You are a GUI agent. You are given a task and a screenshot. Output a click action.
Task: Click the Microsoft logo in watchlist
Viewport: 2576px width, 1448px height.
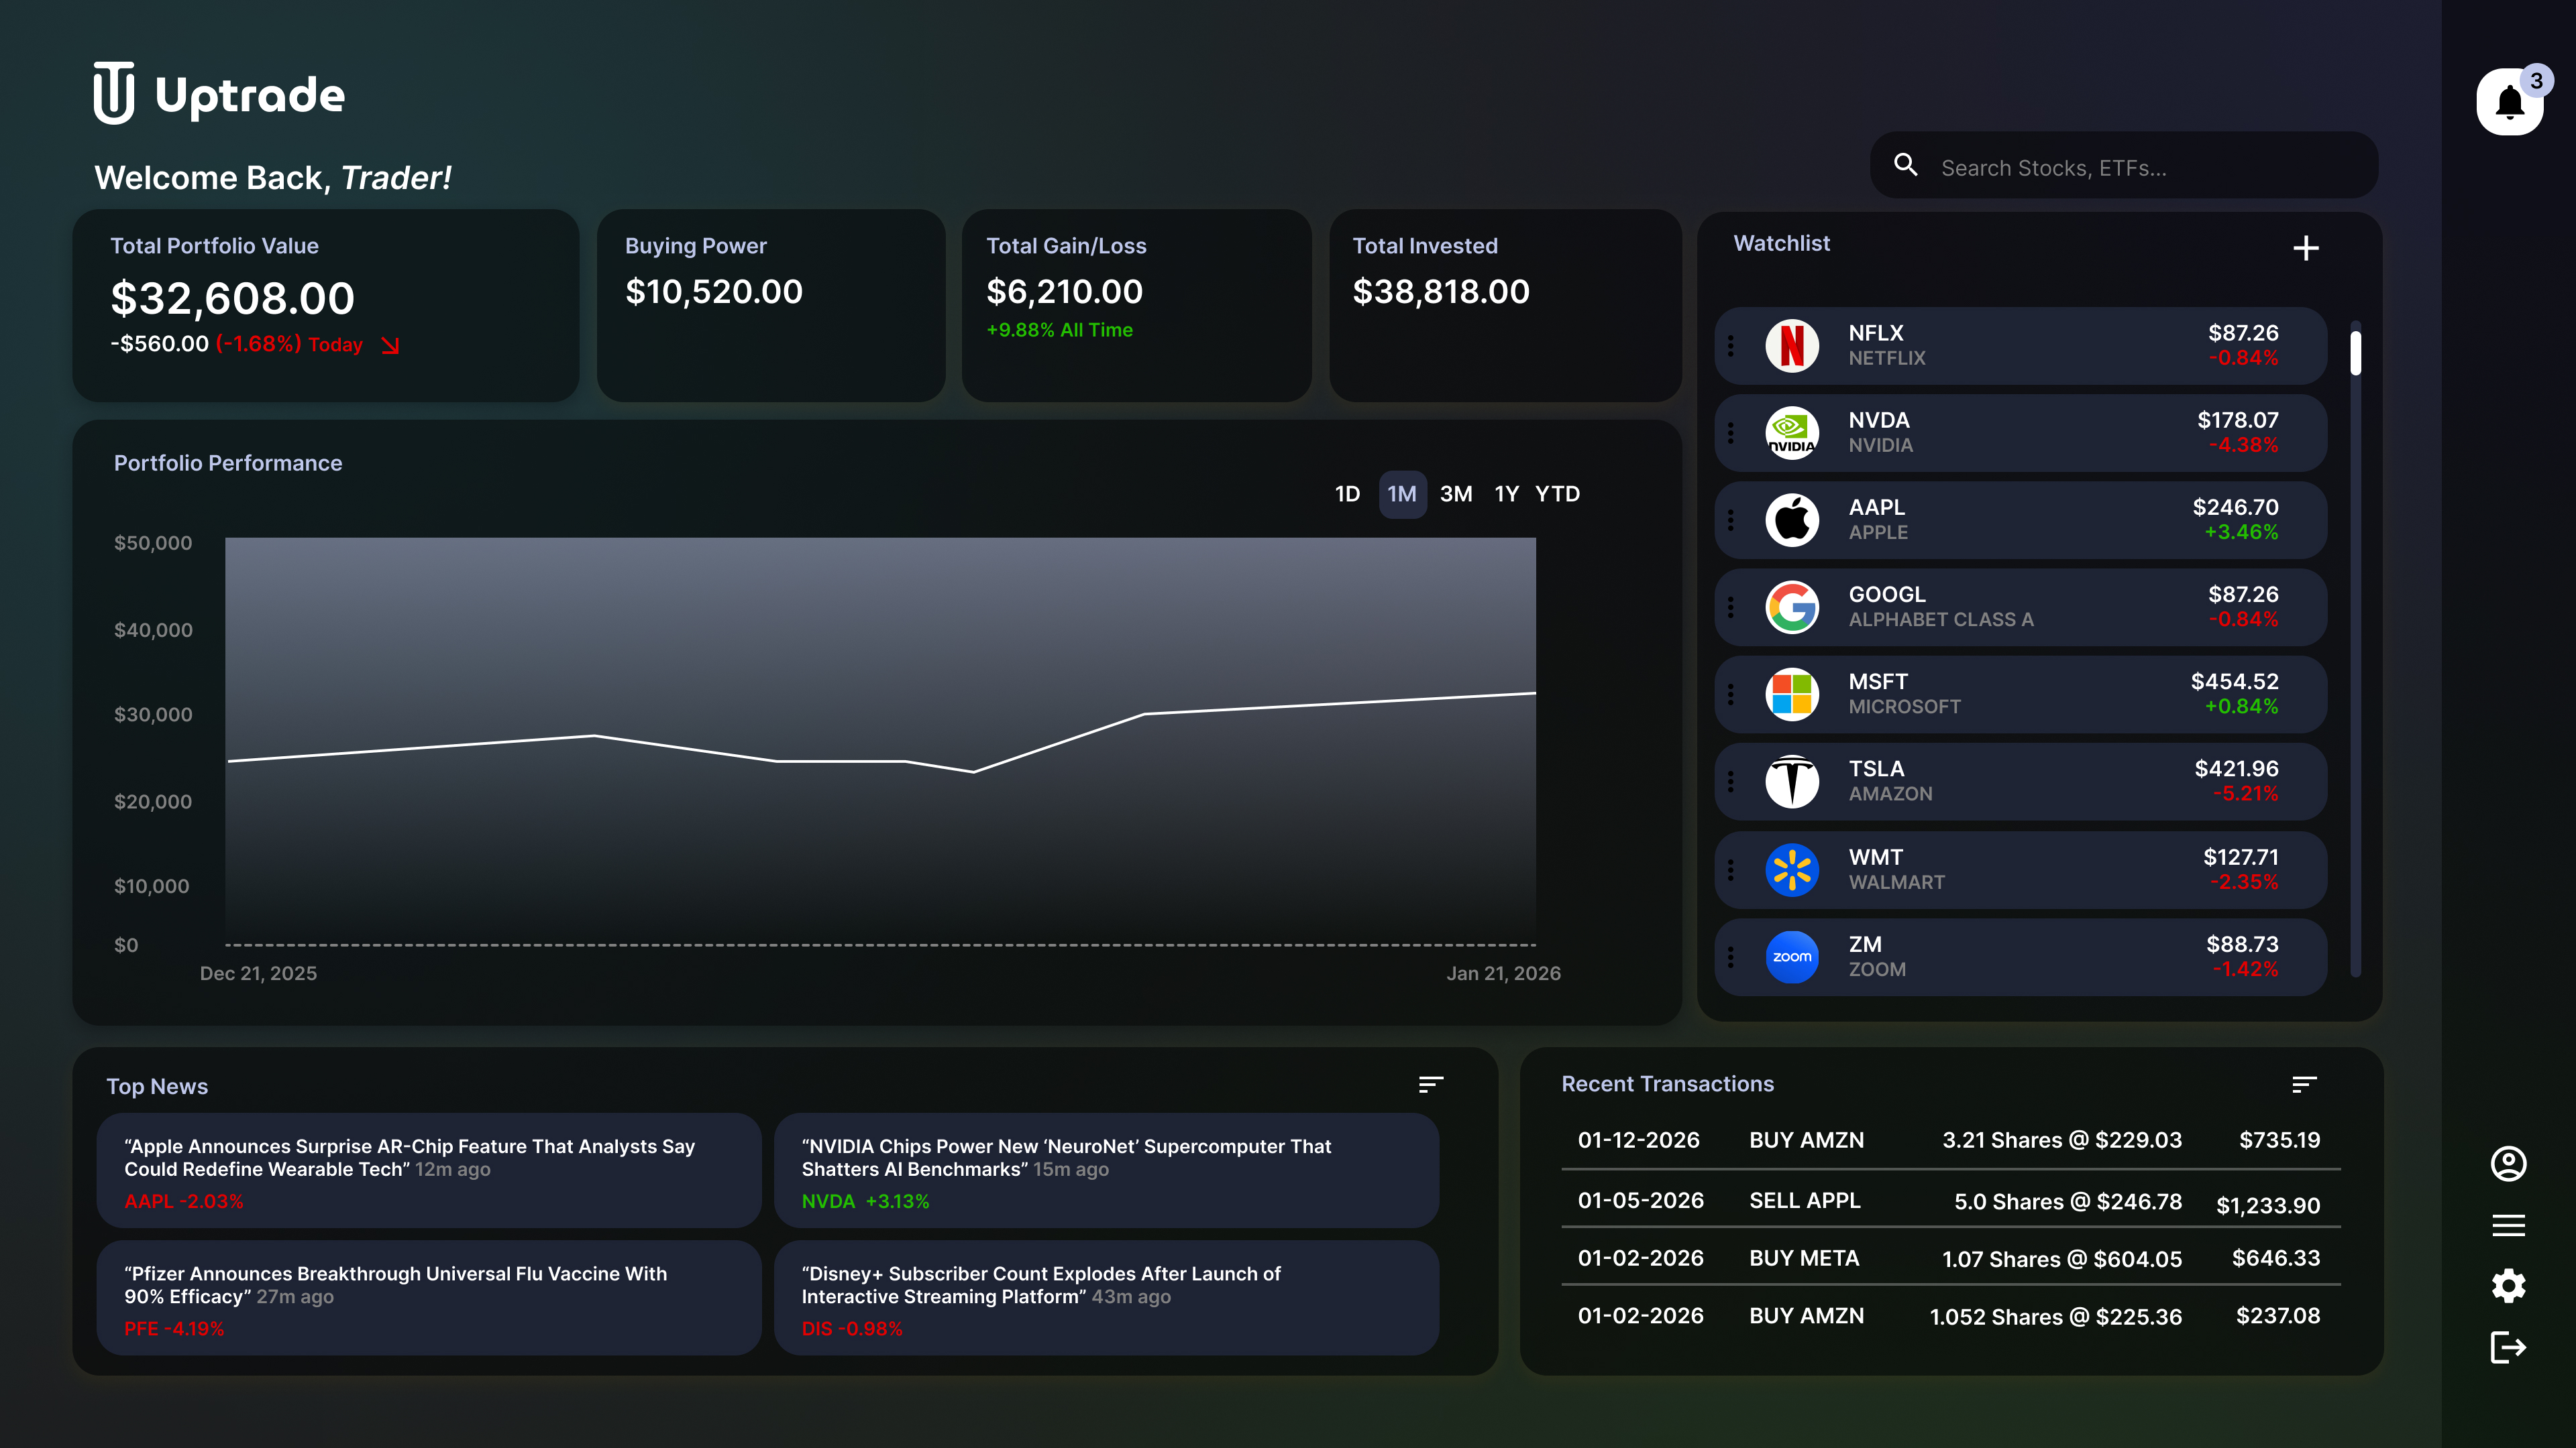point(1792,694)
